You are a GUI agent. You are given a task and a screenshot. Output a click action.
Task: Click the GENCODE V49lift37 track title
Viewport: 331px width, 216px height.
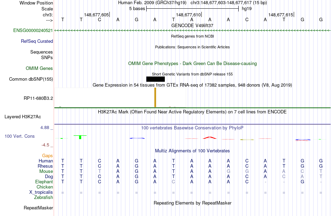point(192,25)
